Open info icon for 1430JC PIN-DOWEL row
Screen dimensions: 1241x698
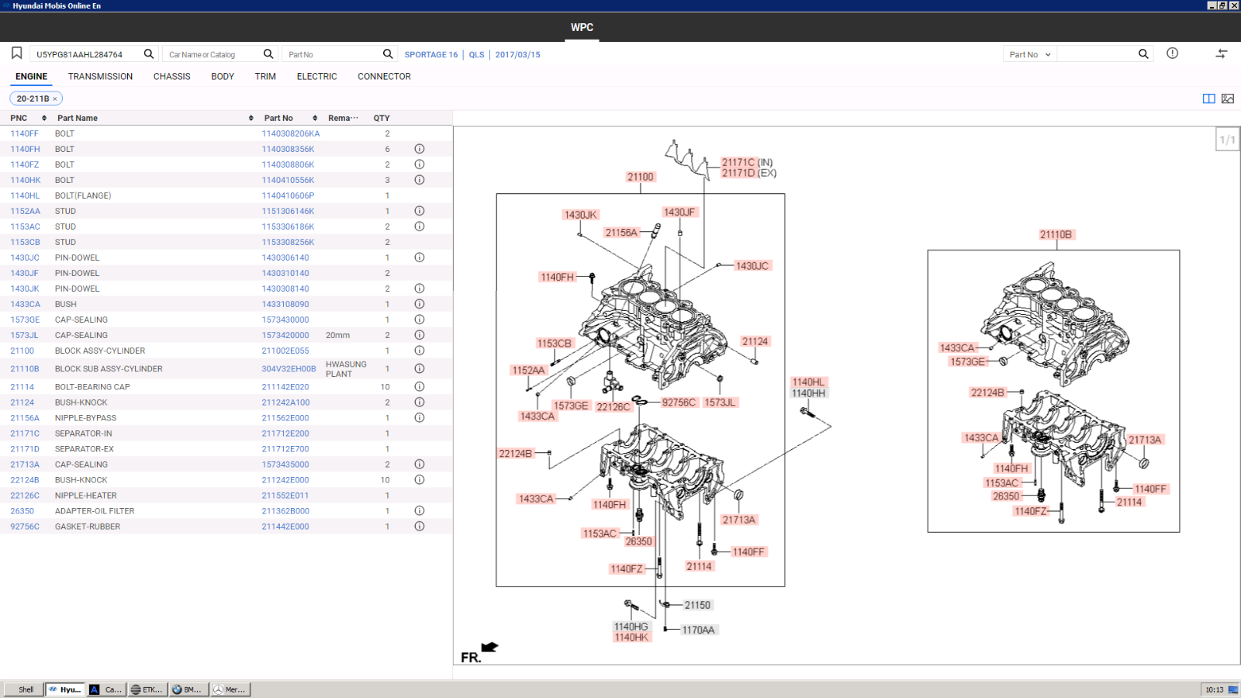point(420,257)
